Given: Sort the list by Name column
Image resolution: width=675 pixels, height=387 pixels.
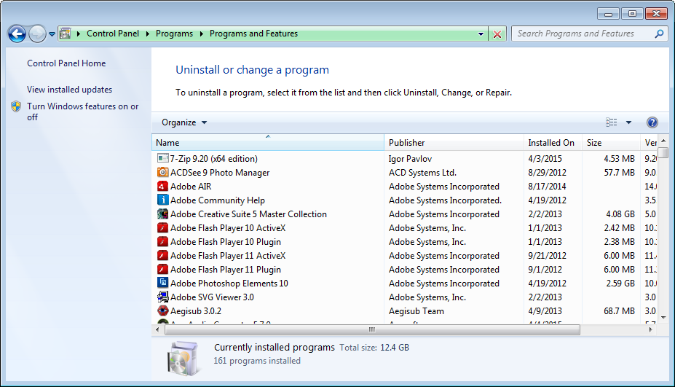Looking at the screenshot, I should tap(268, 143).
